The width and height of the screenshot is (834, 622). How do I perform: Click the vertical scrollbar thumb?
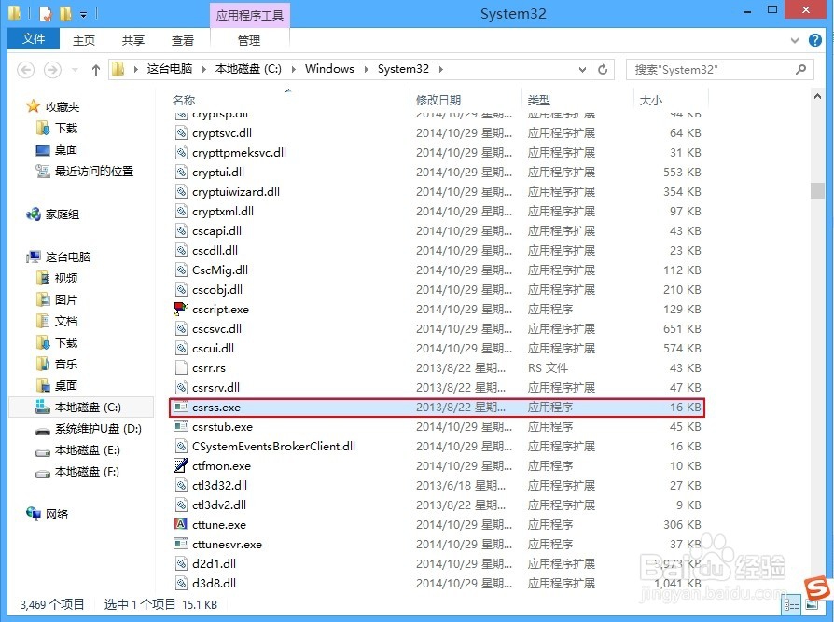(x=817, y=190)
